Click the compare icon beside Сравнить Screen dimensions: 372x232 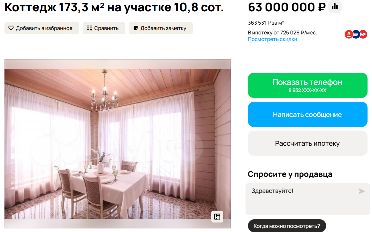(90, 28)
